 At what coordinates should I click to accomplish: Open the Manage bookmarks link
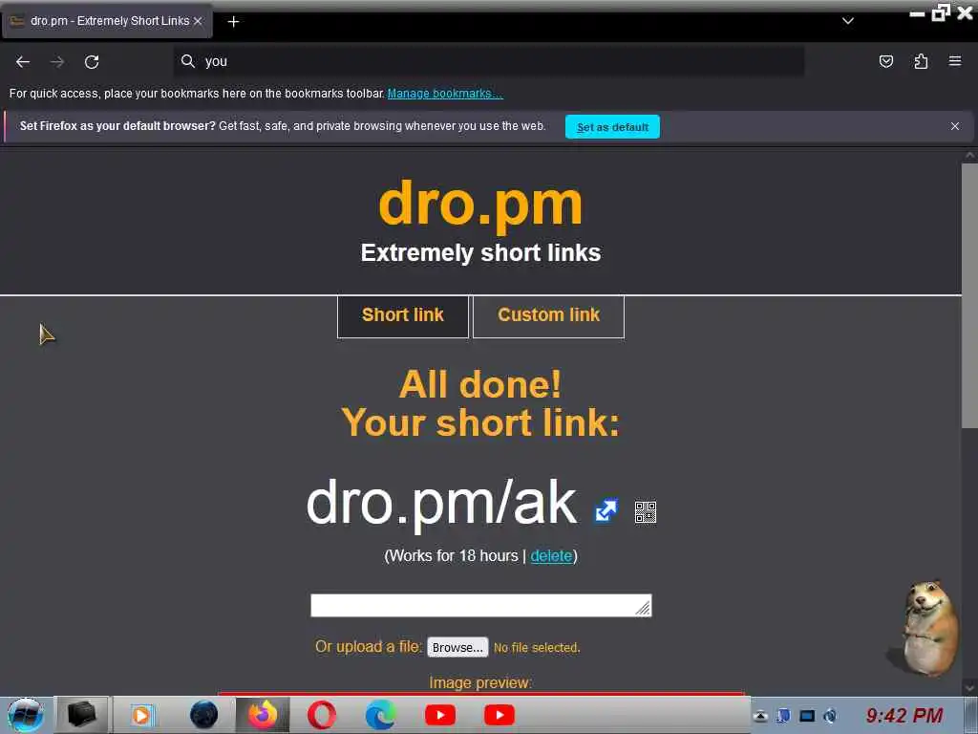(x=445, y=94)
